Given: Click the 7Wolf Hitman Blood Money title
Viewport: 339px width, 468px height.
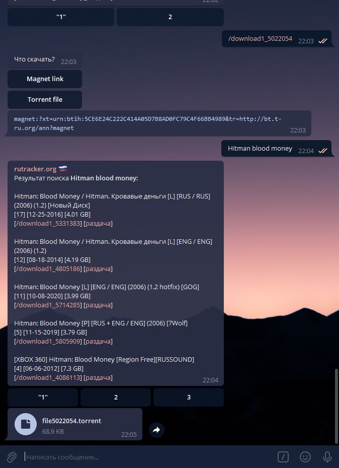Looking at the screenshot, I should tap(101, 323).
